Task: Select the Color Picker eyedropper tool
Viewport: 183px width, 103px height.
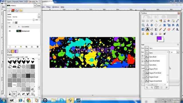Action: point(177,21)
